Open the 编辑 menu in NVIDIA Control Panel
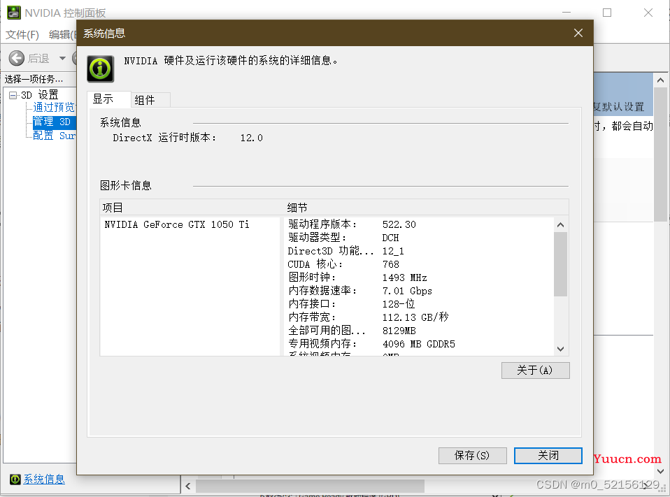 point(62,34)
